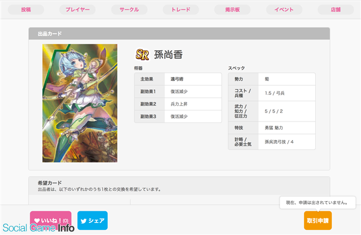
Task: Click the SR rarity badge
Action: (x=142, y=55)
